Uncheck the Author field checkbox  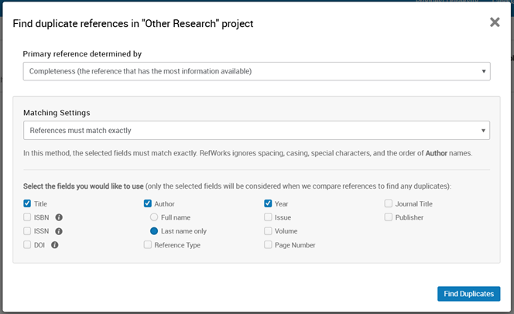click(x=148, y=204)
